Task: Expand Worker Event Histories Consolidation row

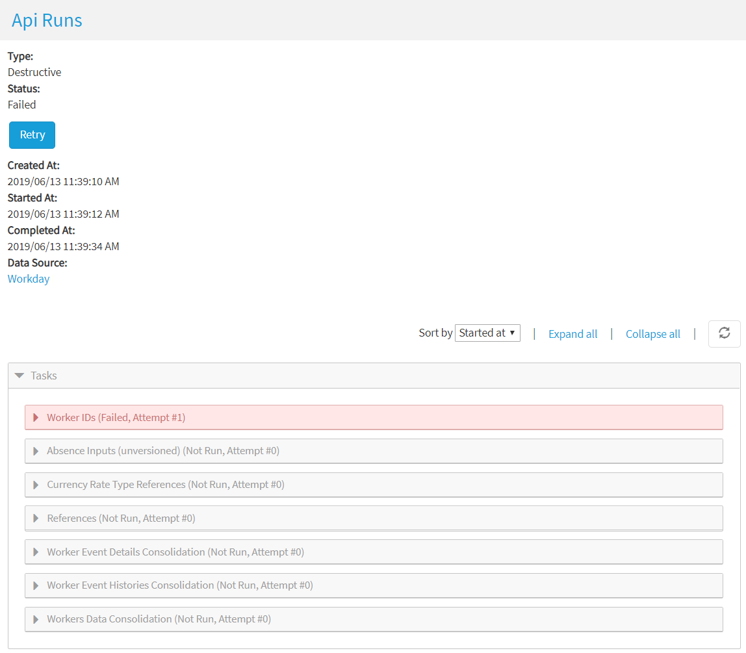Action: (180, 585)
